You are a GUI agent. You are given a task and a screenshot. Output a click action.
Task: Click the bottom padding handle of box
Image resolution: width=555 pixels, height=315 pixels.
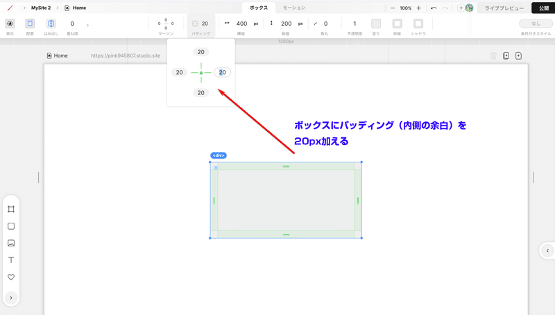pos(286,235)
